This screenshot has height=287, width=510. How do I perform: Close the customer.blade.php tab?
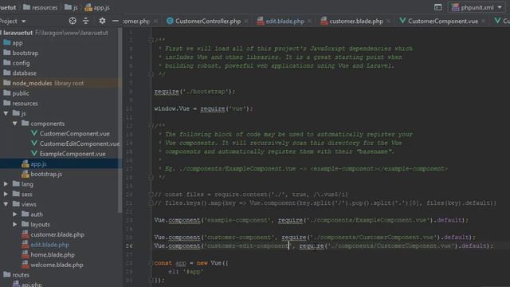pyautogui.click(x=388, y=22)
